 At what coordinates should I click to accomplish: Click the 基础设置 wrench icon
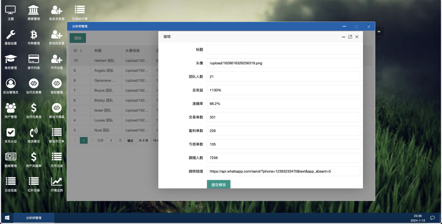11,35
